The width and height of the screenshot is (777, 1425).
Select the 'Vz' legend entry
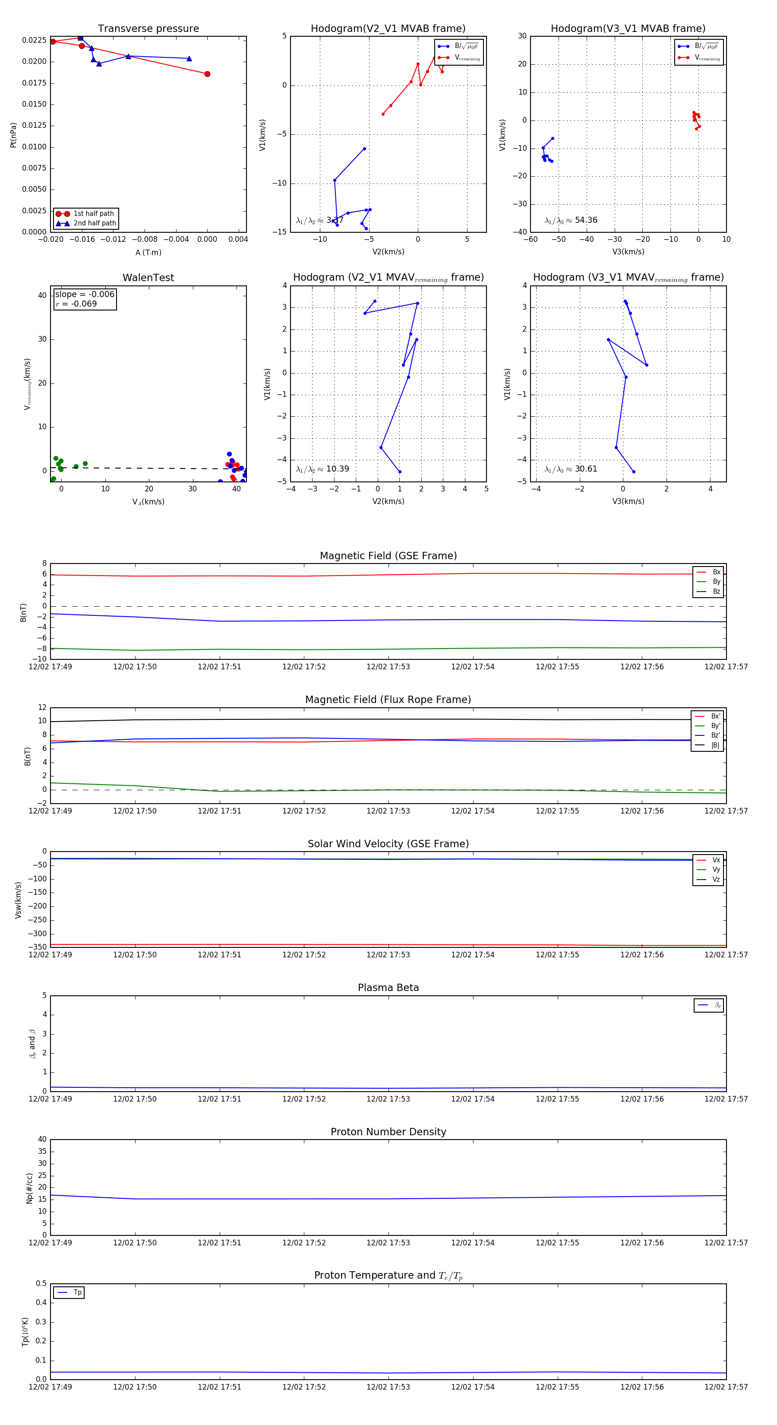tap(708, 879)
